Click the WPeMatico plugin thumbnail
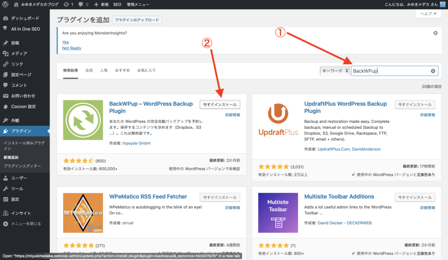The width and height of the screenshot is (448, 260). coord(83,213)
